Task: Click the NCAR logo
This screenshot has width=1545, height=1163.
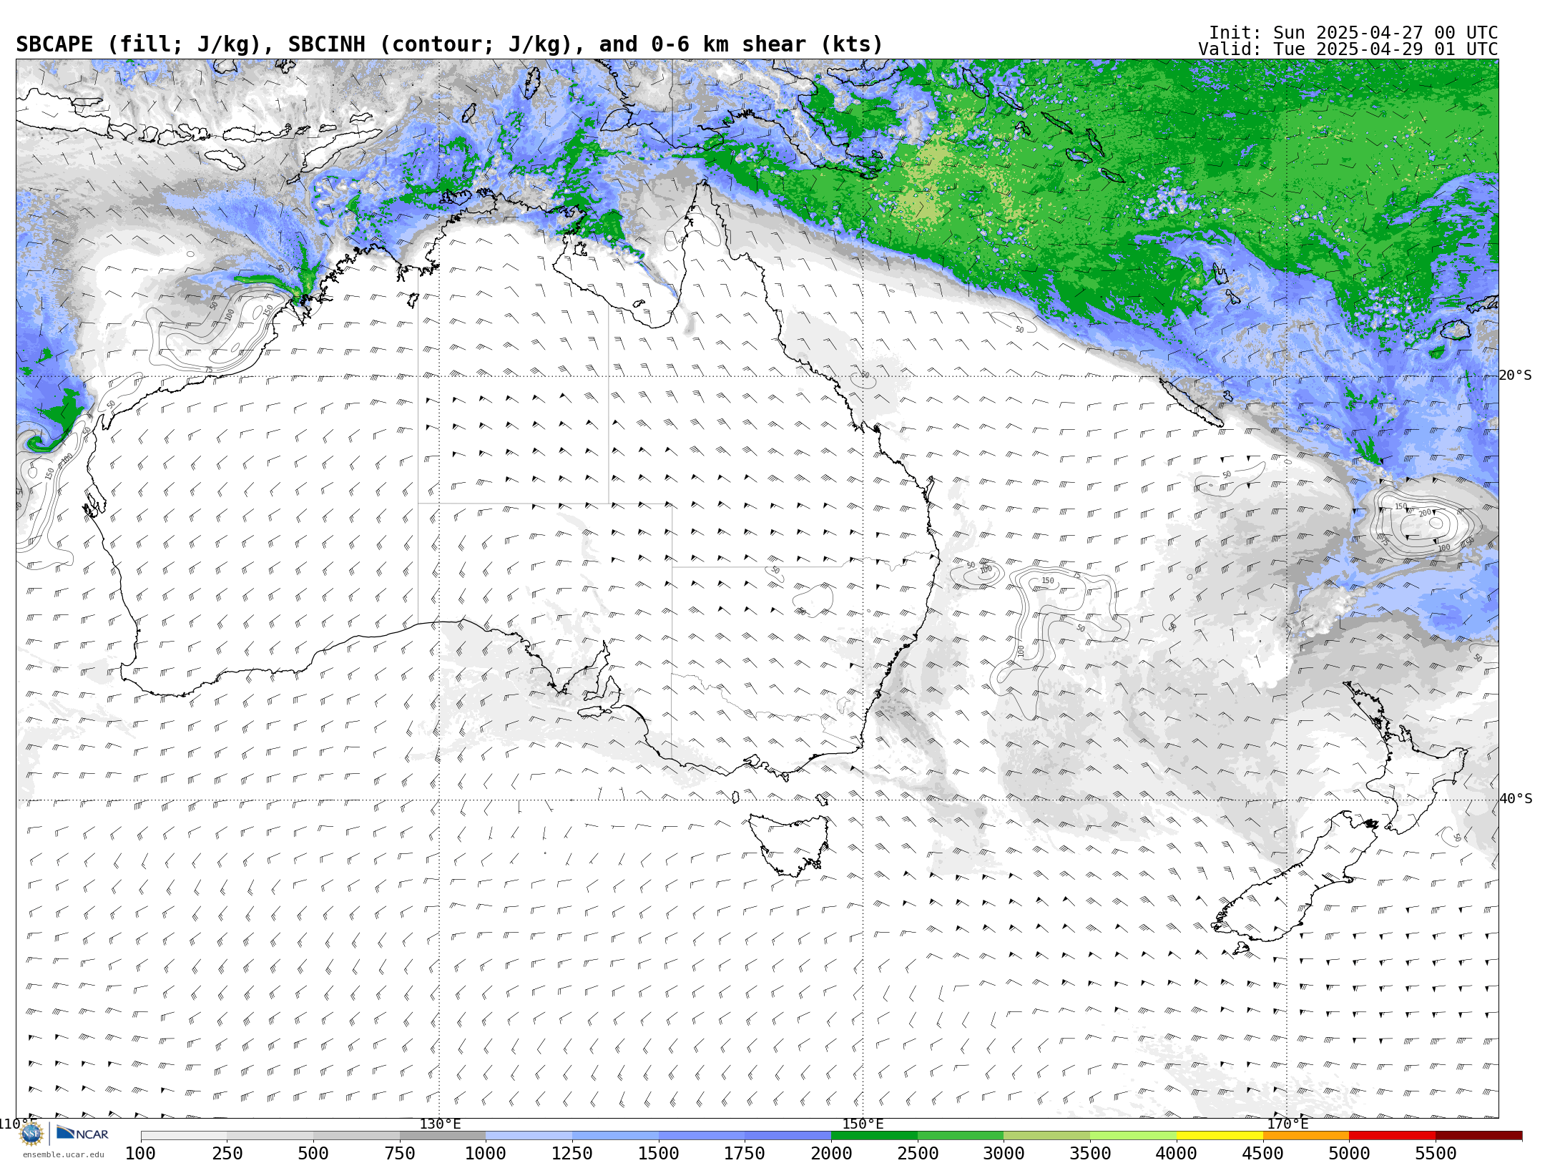Action: (83, 1134)
